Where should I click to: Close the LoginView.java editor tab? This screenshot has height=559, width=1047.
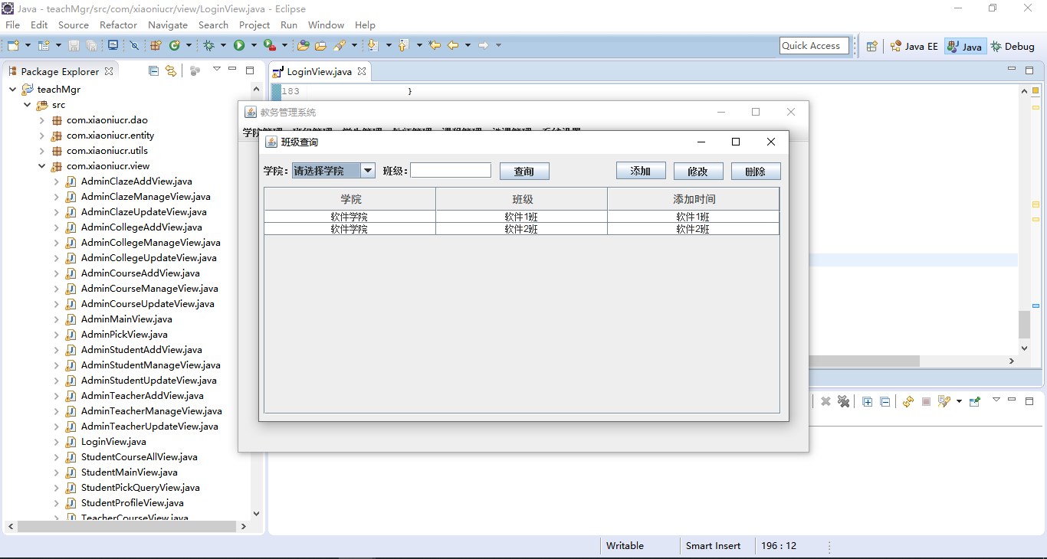click(x=362, y=71)
